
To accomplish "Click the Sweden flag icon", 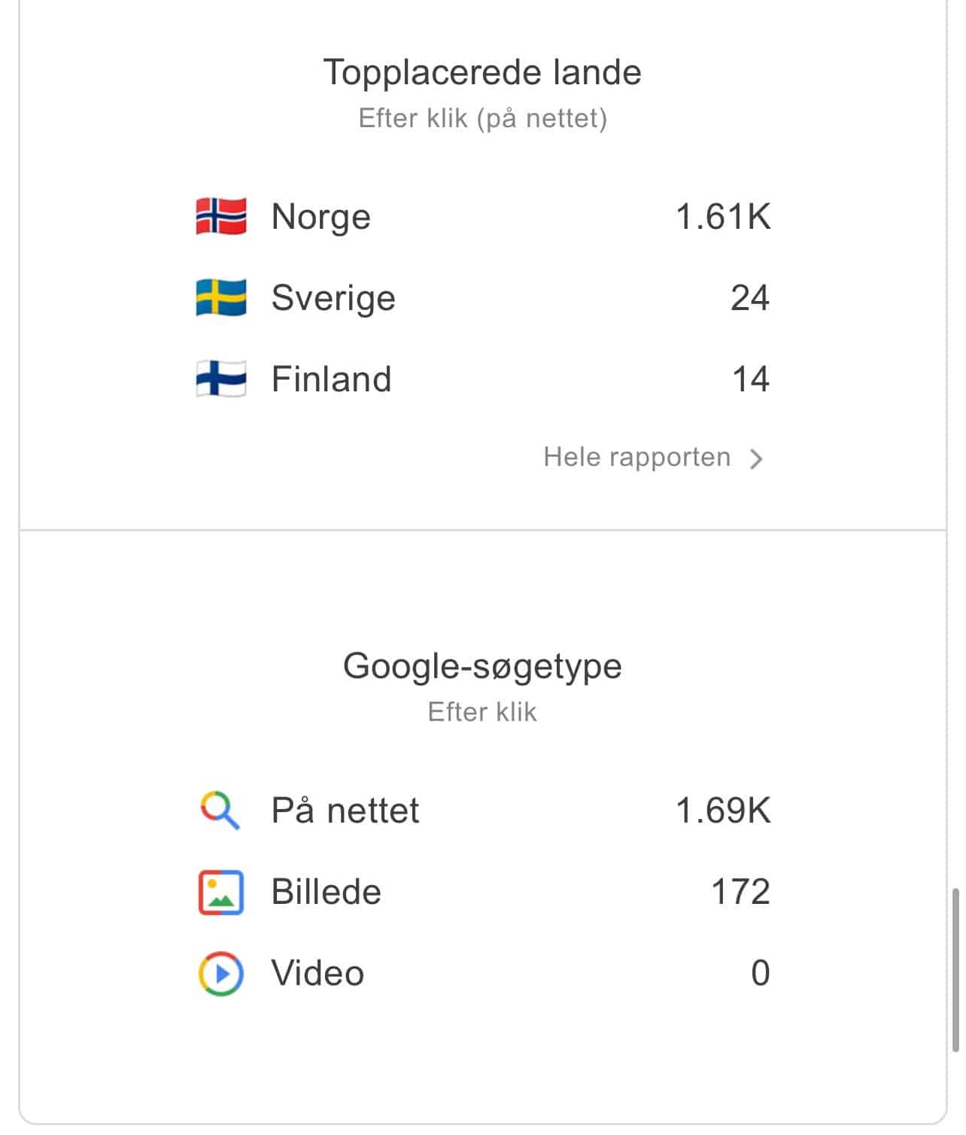I will coord(220,297).
